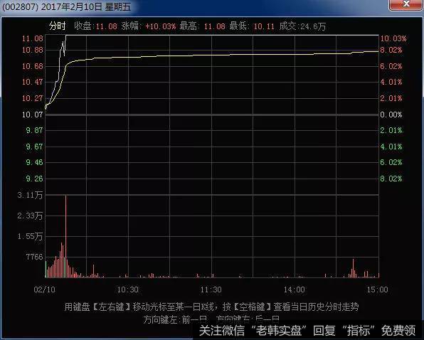Click green price label 9.26
Viewport: 424px width, 340px height.
point(34,179)
